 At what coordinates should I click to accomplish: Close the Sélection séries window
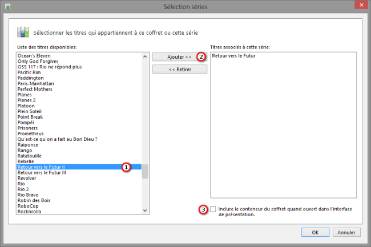pyautogui.click(x=361, y=5)
